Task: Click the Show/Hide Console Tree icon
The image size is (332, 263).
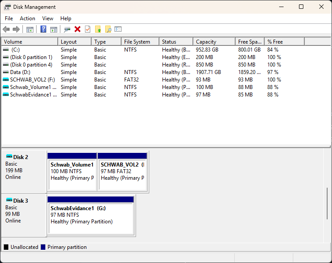Action: pyautogui.click(x=30, y=29)
